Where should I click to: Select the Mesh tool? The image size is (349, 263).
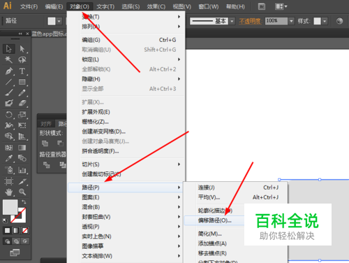[9, 148]
